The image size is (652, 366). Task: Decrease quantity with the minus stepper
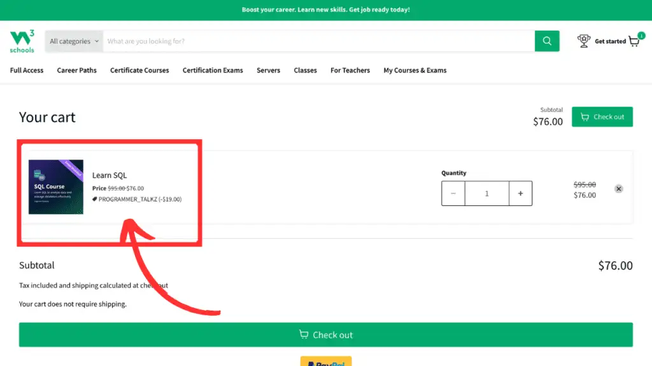pyautogui.click(x=453, y=193)
